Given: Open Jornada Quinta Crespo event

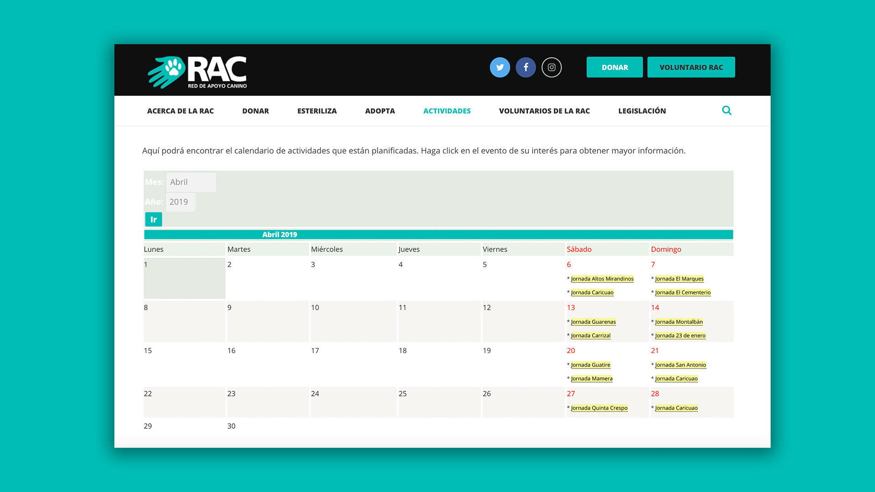Looking at the screenshot, I should [x=599, y=408].
